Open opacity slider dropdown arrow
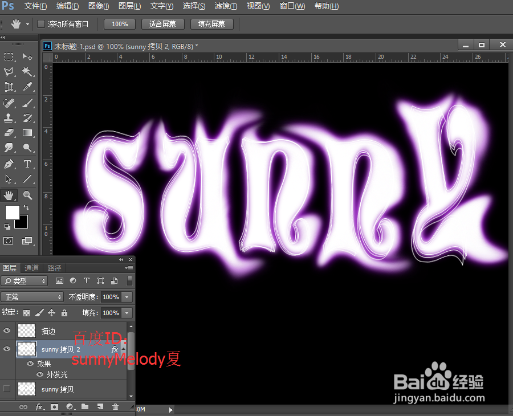513x416 pixels. tap(127, 297)
